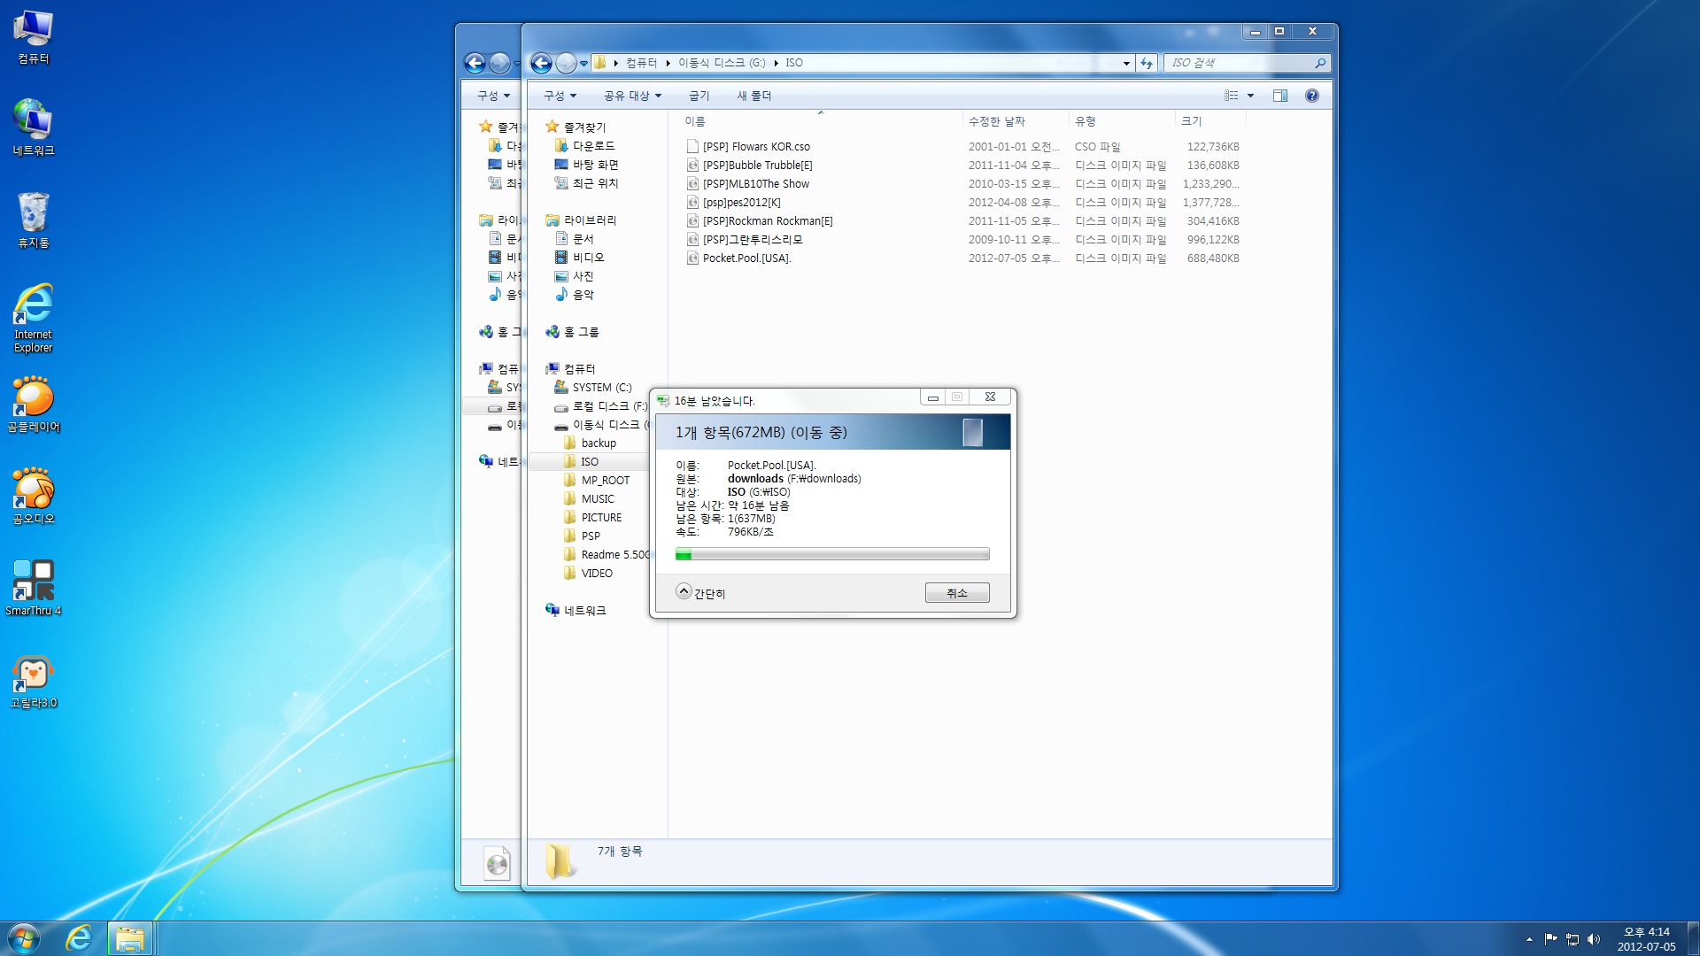Click the refresh button beside address bar
1700x956 pixels.
click(x=1147, y=63)
